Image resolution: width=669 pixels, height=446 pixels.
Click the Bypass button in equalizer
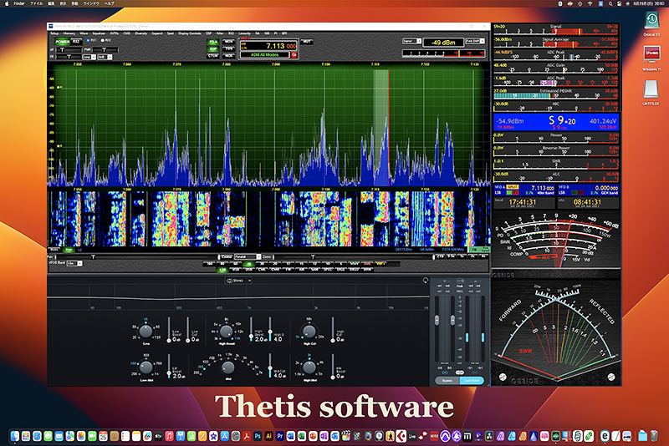[447, 380]
